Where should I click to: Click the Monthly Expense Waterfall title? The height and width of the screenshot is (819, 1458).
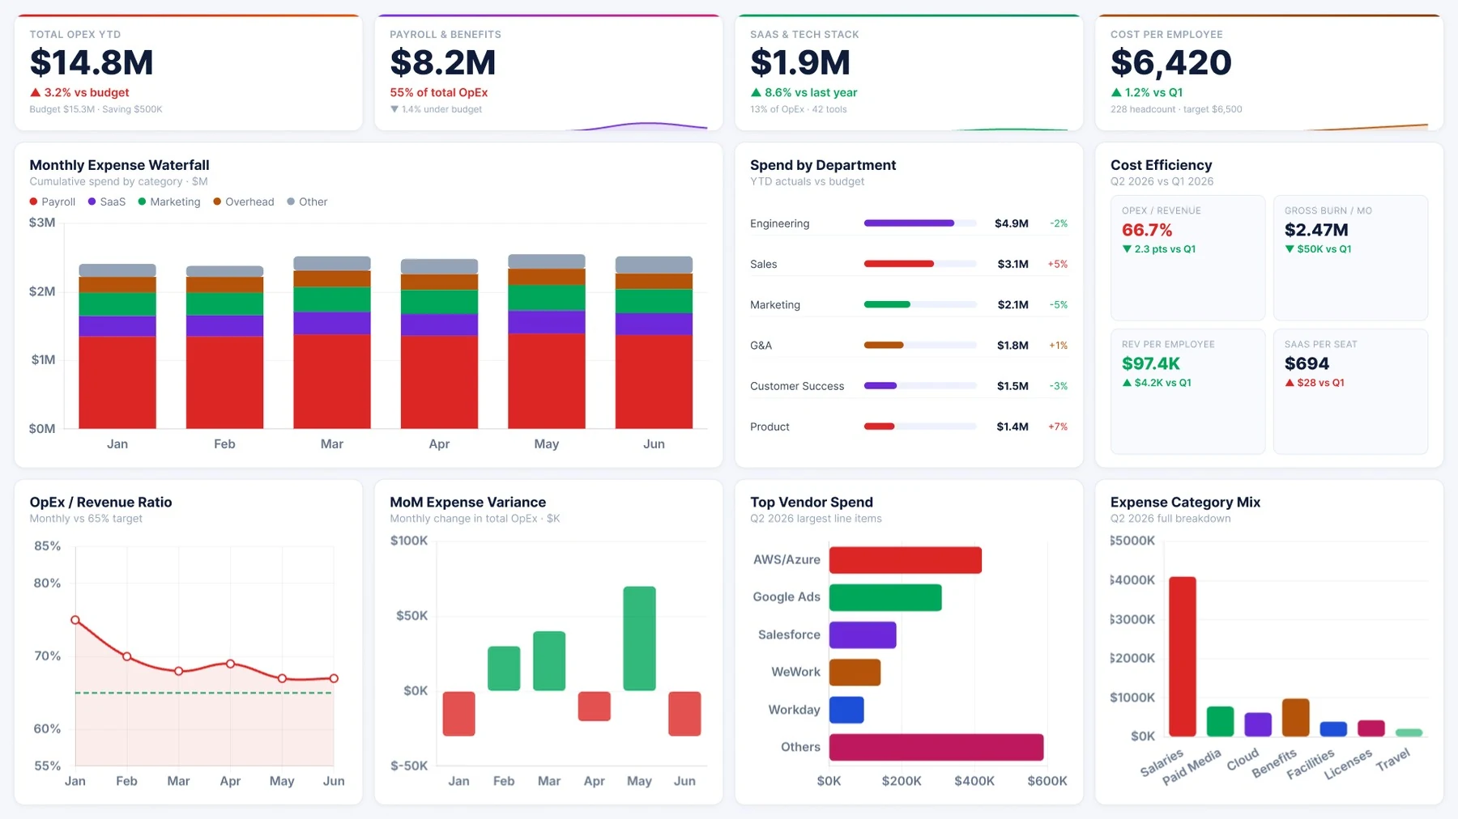120,165
